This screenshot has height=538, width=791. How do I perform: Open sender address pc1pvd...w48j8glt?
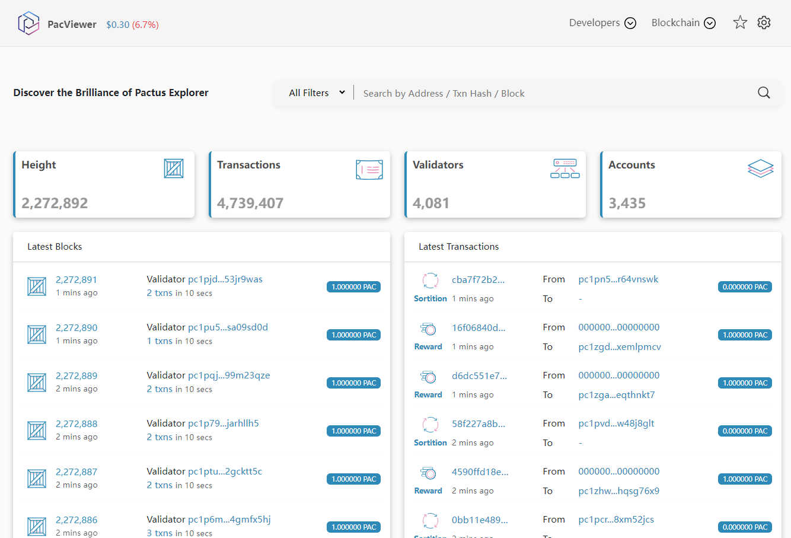[x=616, y=423]
